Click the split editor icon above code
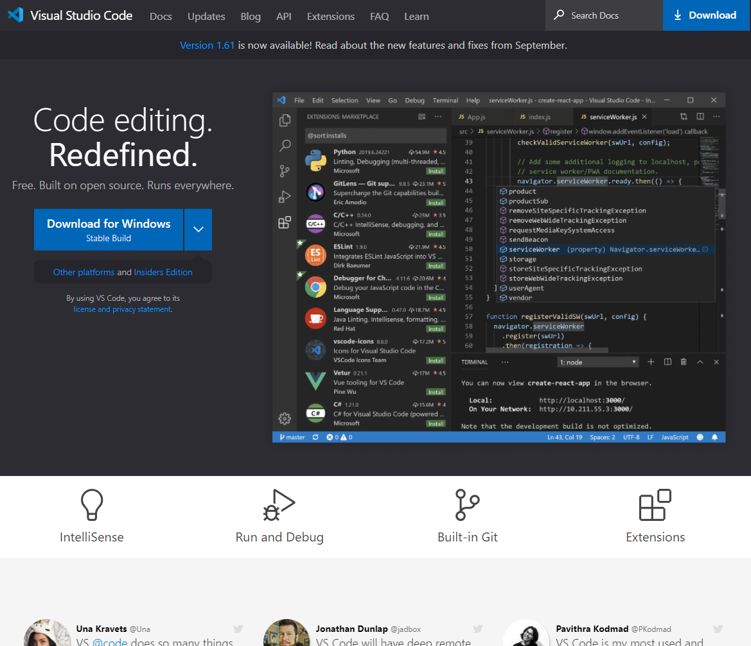 tap(700, 116)
